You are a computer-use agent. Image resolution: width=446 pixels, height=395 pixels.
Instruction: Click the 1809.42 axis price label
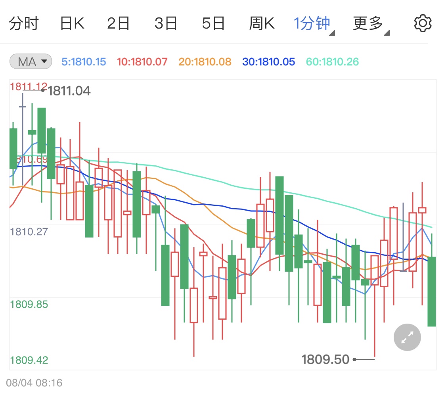click(x=29, y=360)
